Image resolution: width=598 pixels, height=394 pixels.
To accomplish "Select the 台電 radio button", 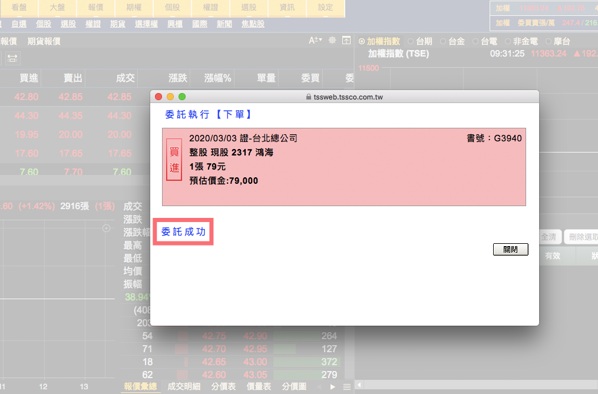I will coord(475,41).
